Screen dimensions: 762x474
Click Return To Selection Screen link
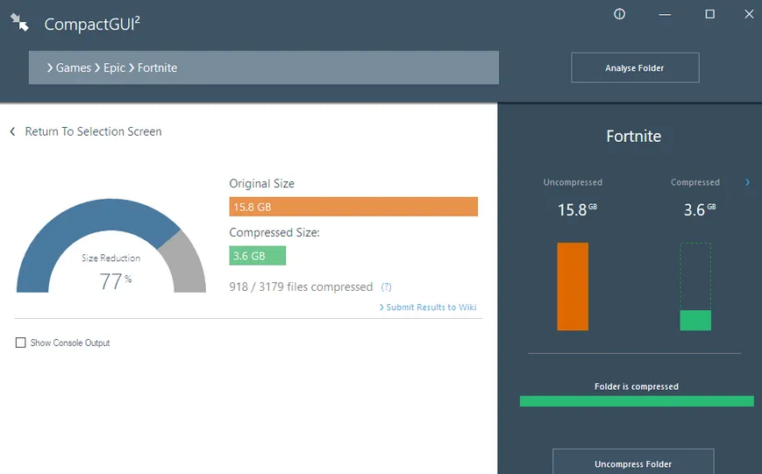tap(93, 131)
